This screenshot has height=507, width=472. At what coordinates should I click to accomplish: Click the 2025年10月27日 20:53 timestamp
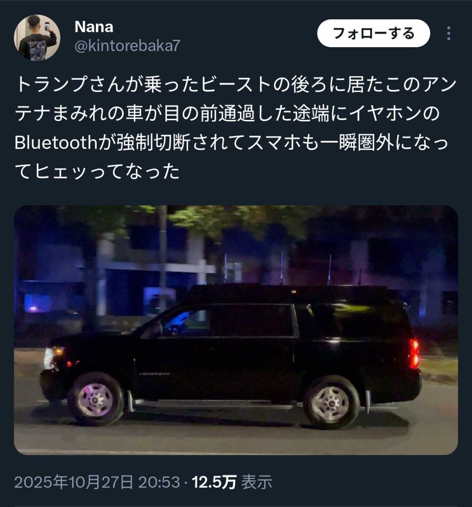[x=97, y=482]
